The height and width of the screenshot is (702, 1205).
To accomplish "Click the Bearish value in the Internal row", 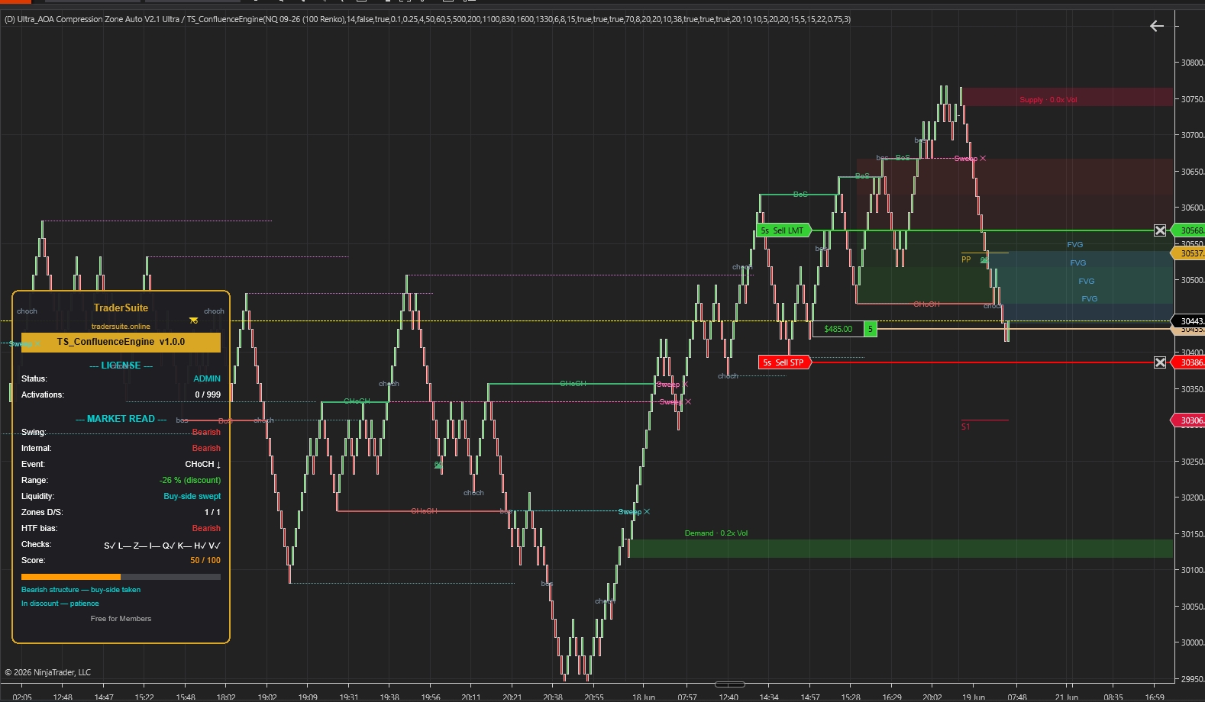I will (206, 448).
